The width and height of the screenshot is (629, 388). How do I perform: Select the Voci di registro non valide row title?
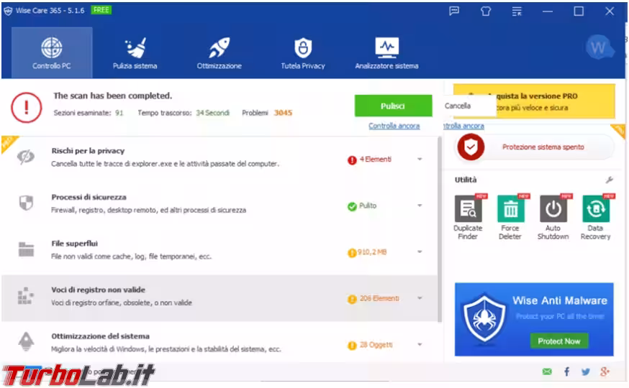click(99, 290)
